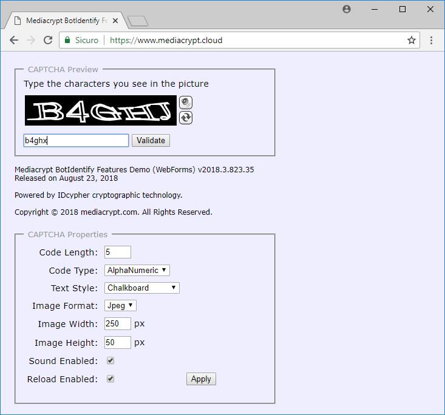Click the version text v2018.3.823.35 line
445x415 pixels.
coord(134,170)
